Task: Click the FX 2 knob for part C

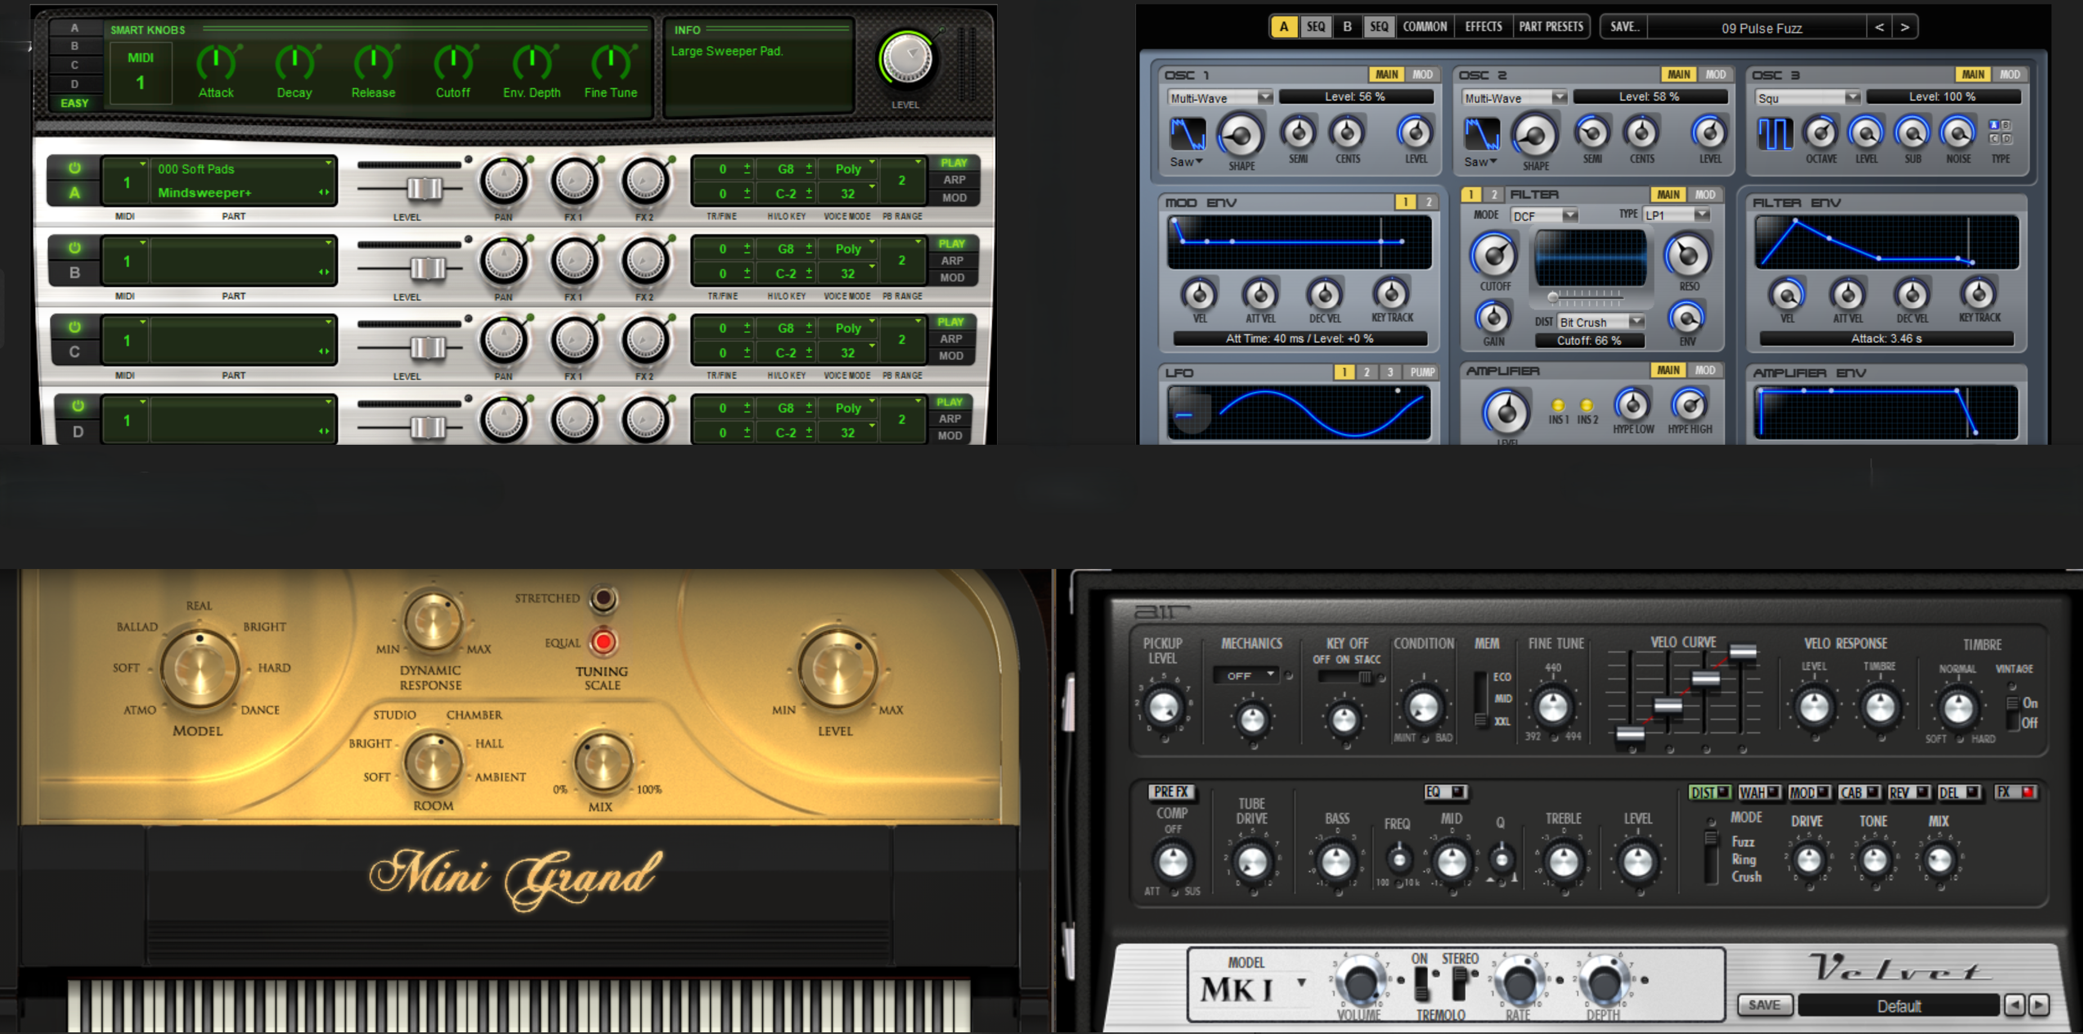Action: tap(644, 340)
